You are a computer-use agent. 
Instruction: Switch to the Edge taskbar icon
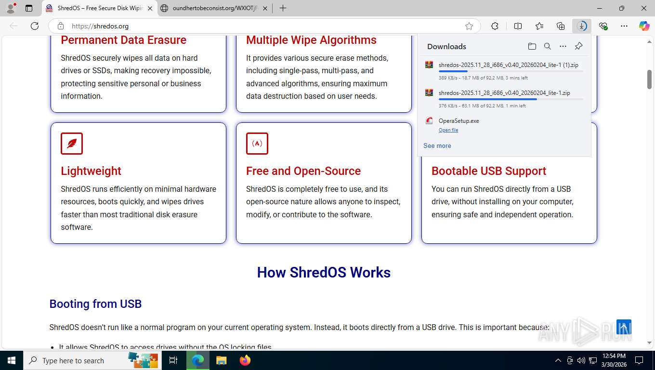pyautogui.click(x=197, y=360)
